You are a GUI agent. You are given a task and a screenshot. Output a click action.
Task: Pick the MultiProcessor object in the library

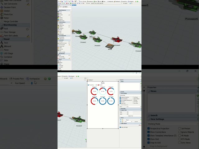point(61,21)
